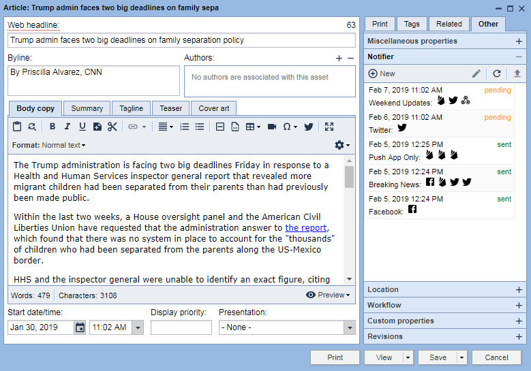Select the Body copy tab
Image resolution: width=531 pixels, height=371 pixels.
point(35,108)
